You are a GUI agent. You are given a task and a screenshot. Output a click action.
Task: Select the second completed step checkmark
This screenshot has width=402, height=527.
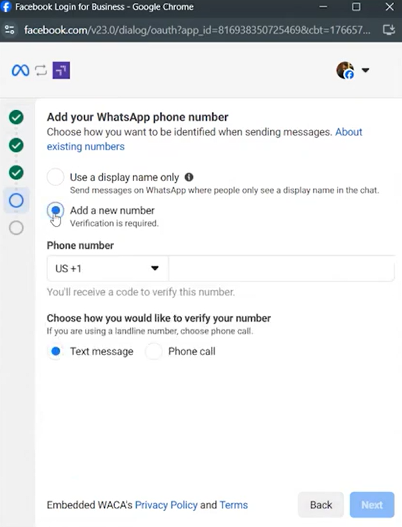(x=16, y=145)
